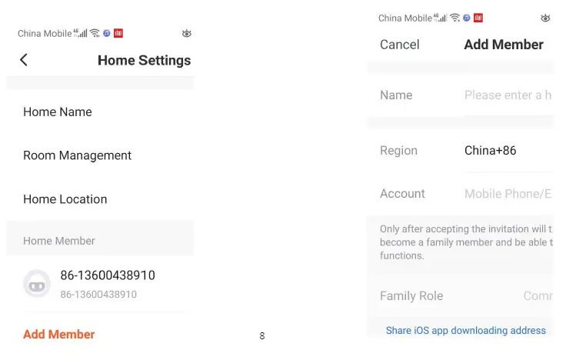576x360 pixels.
Task: Click the Account Mobile Phone input field
Action: click(x=508, y=194)
